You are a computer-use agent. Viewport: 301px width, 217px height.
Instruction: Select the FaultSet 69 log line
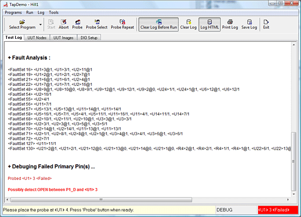(57, 124)
